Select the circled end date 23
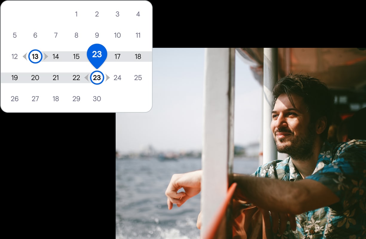The image size is (366, 239). [97, 78]
